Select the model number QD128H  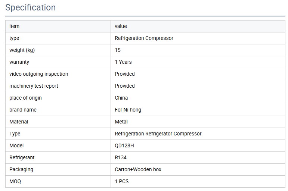click(124, 145)
